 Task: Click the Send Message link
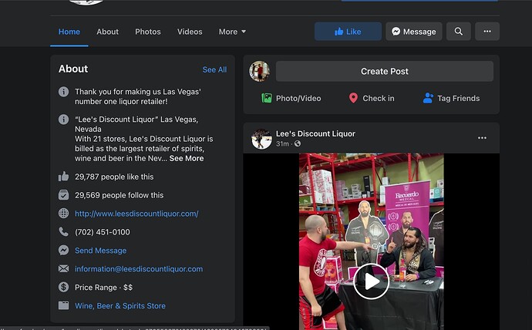click(101, 251)
